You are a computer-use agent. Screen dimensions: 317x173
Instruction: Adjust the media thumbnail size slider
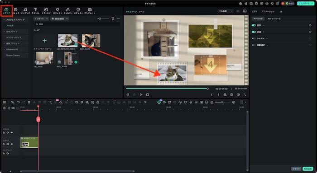click(x=103, y=19)
